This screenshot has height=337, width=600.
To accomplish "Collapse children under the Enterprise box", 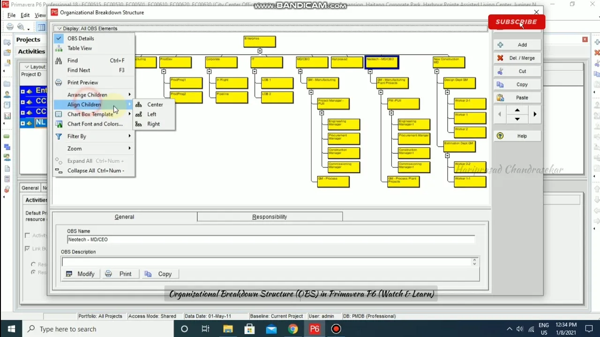I will [x=260, y=51].
